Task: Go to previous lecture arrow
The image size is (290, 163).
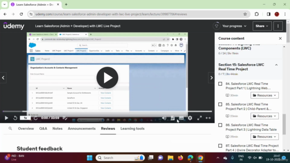Action: pyautogui.click(x=3, y=78)
